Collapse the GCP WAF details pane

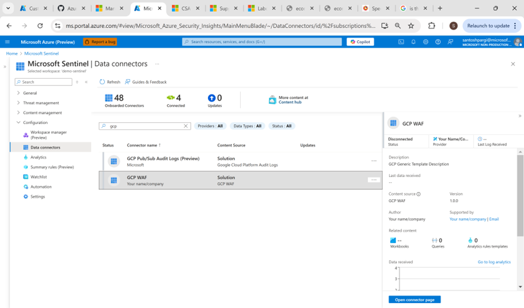tap(520, 116)
